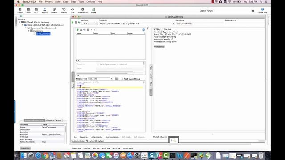The image size is (285, 160).
Task: Click the Save All toolbar icon
Action: (x=54, y=9)
